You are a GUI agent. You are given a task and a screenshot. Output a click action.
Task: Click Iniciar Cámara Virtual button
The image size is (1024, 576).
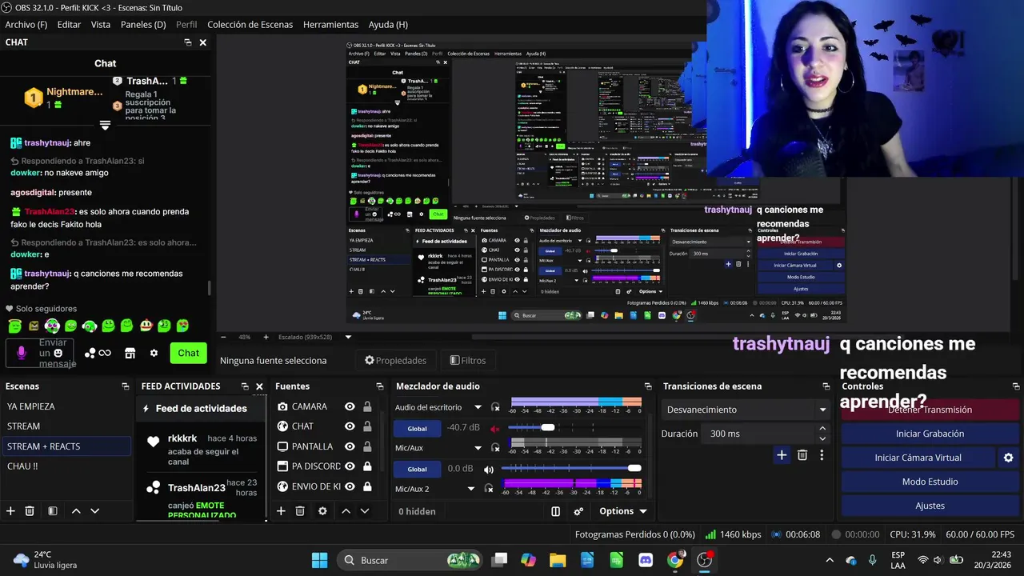pos(918,458)
